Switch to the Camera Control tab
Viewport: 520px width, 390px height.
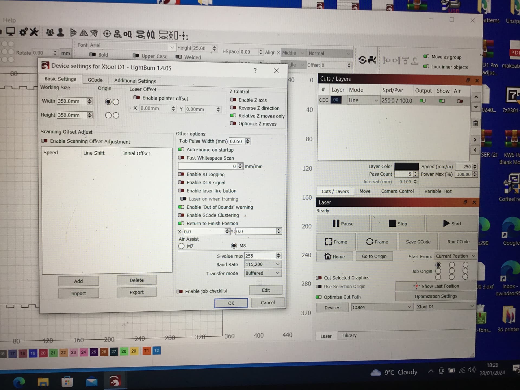pyautogui.click(x=397, y=191)
